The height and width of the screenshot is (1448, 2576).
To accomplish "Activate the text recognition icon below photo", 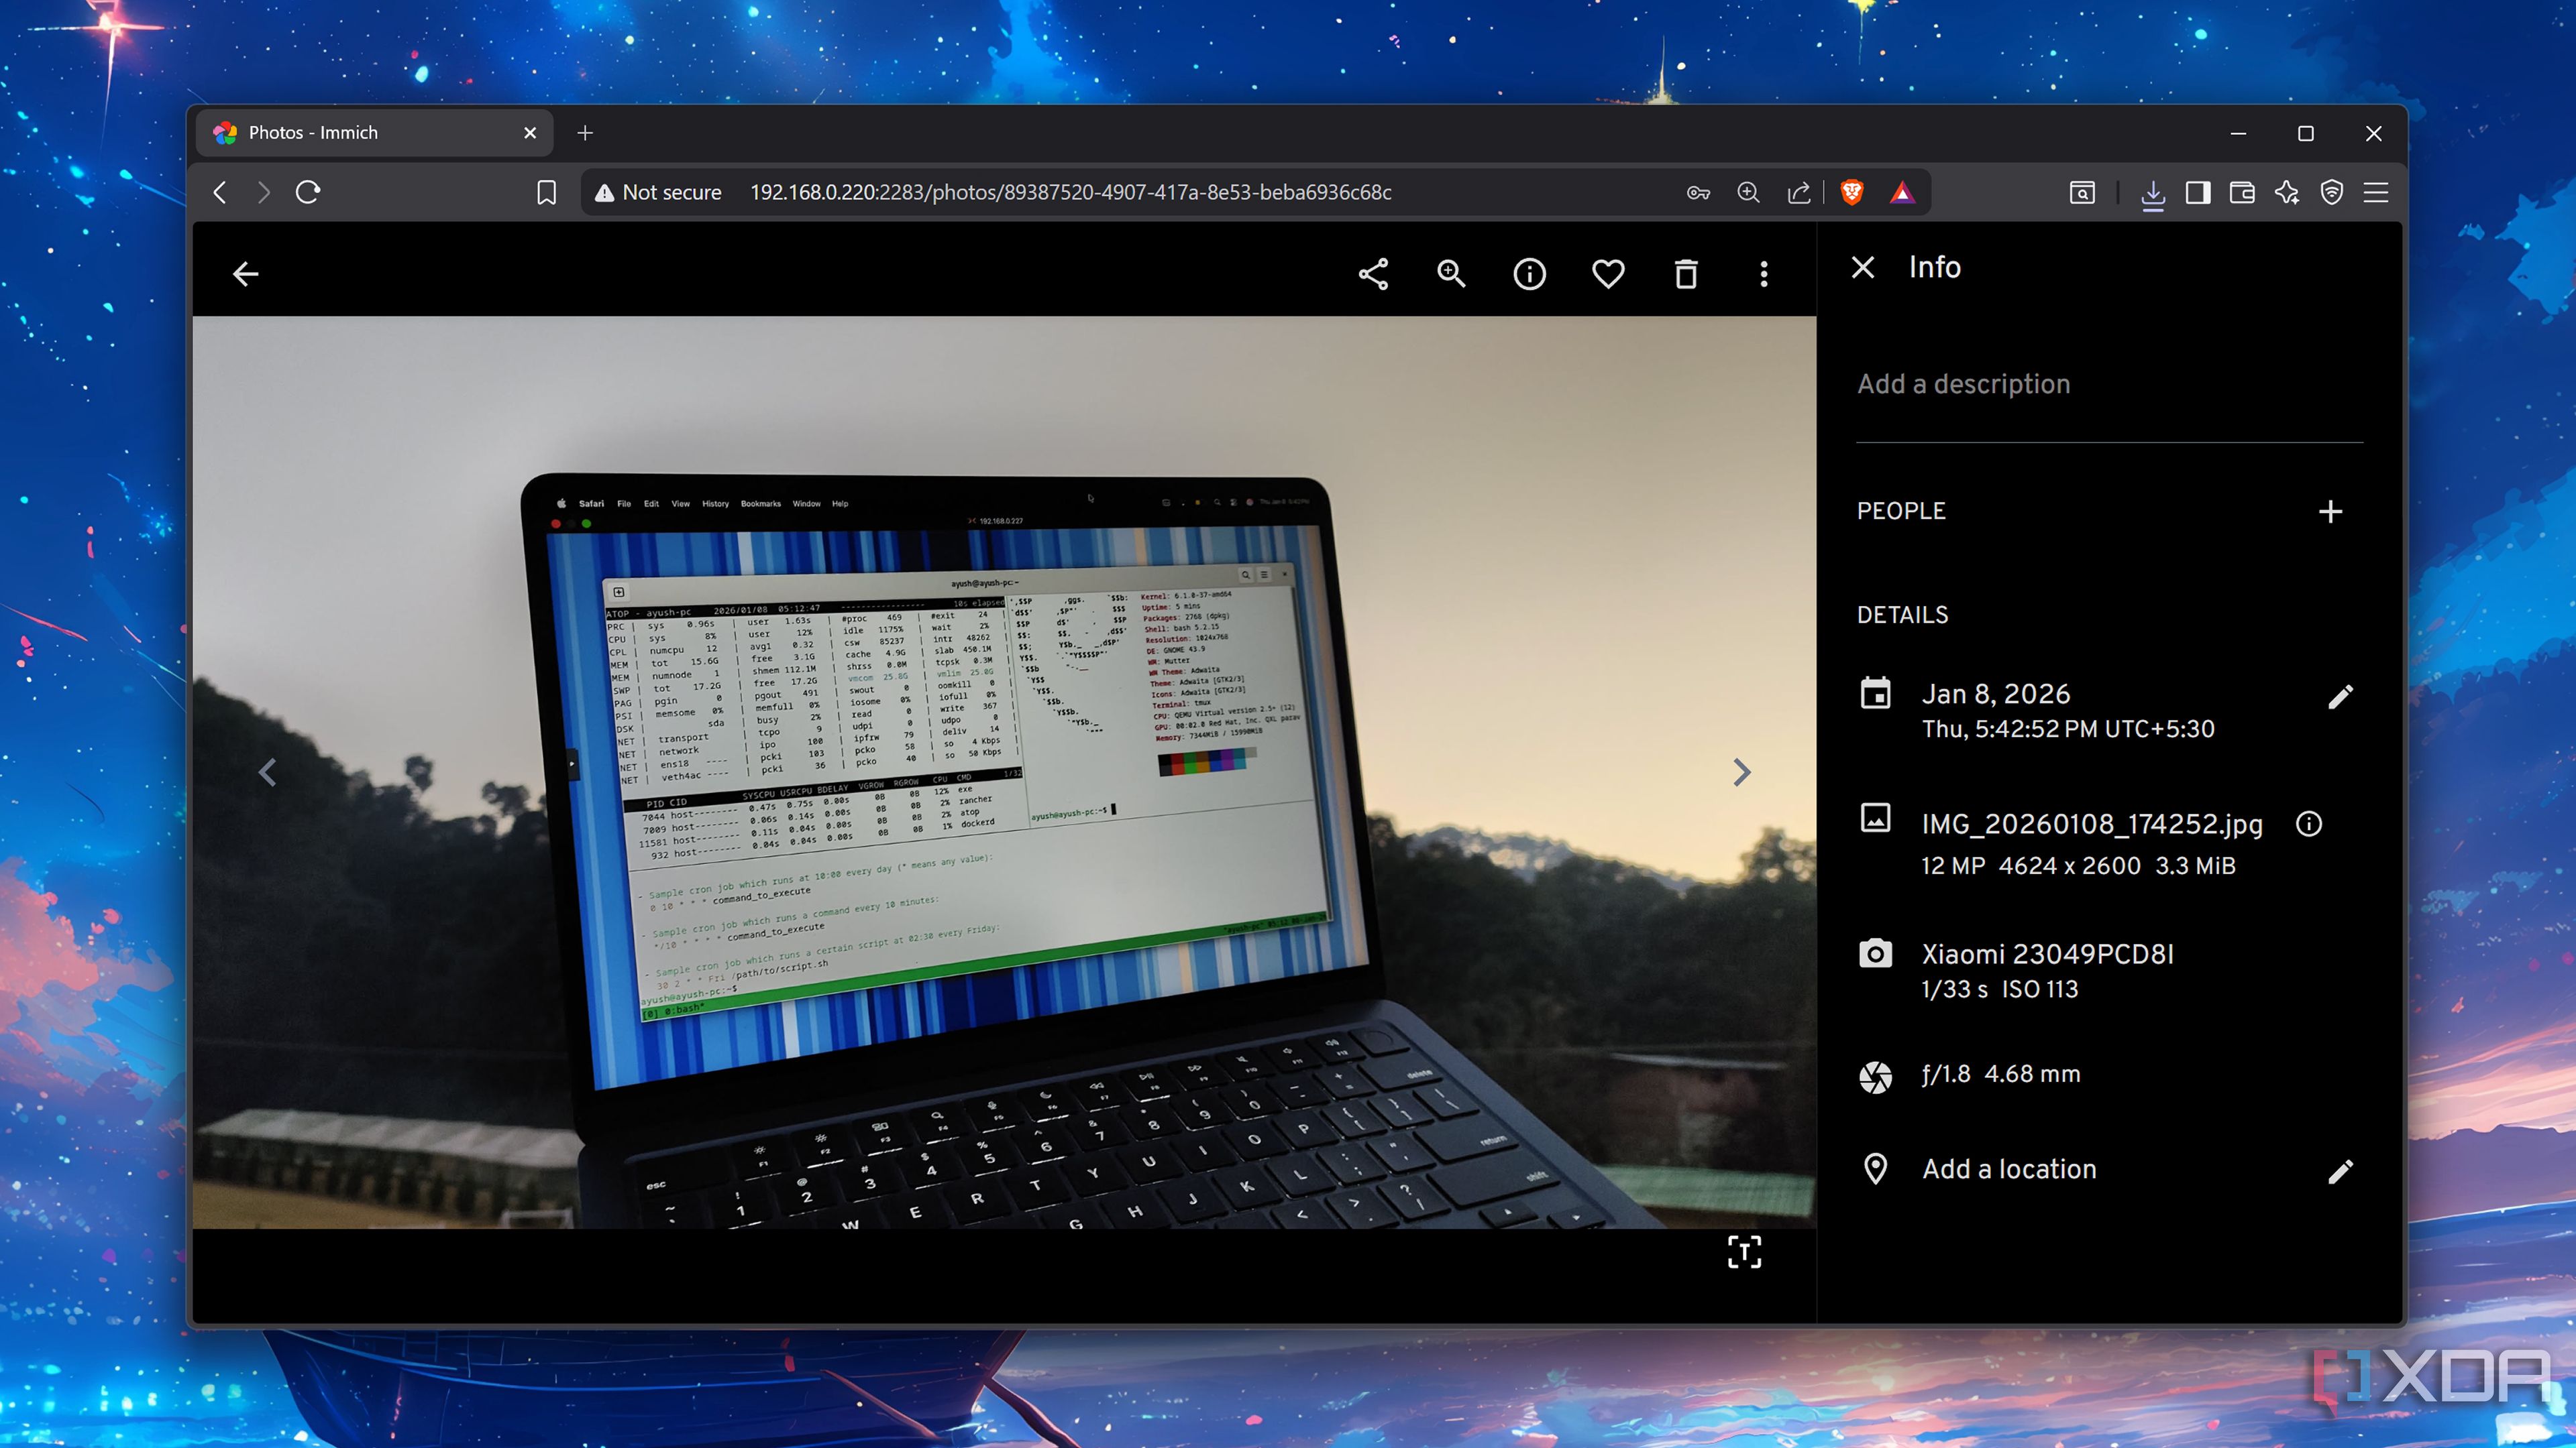I will 1744,1251.
